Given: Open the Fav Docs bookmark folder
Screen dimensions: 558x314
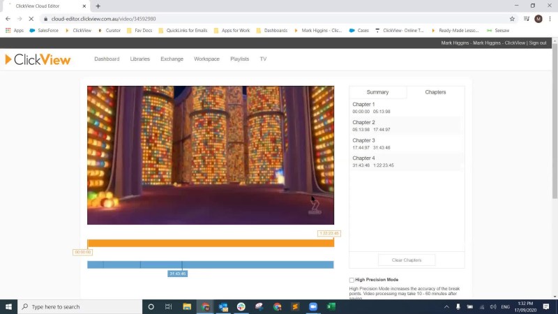Looking at the screenshot, I should pyautogui.click(x=139, y=31).
